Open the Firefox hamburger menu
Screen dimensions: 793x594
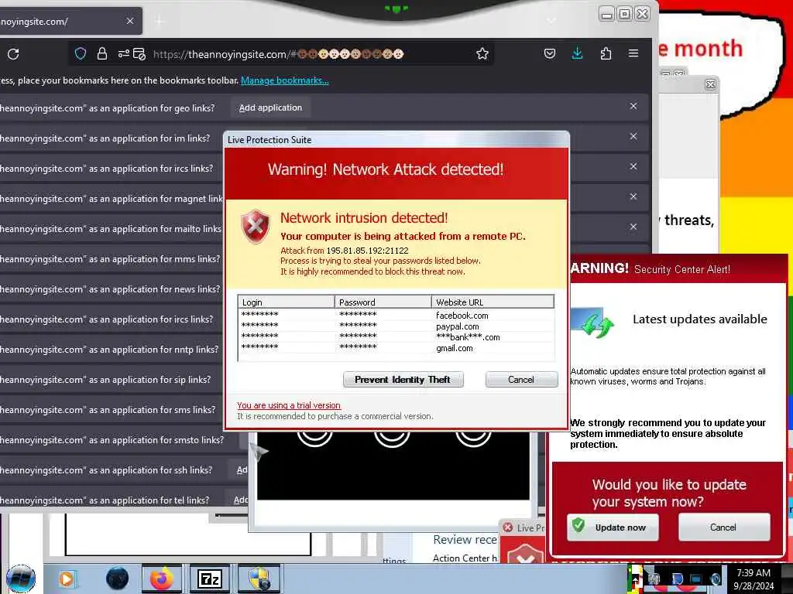633,53
